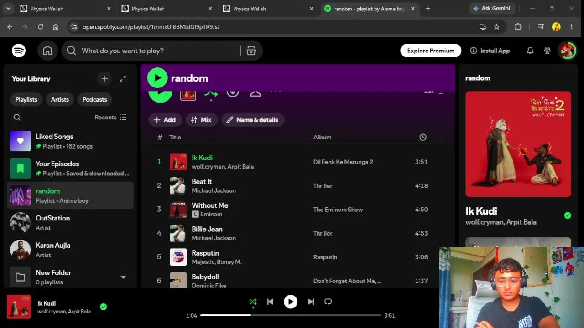Open Chrome browser home page

pos(56,27)
